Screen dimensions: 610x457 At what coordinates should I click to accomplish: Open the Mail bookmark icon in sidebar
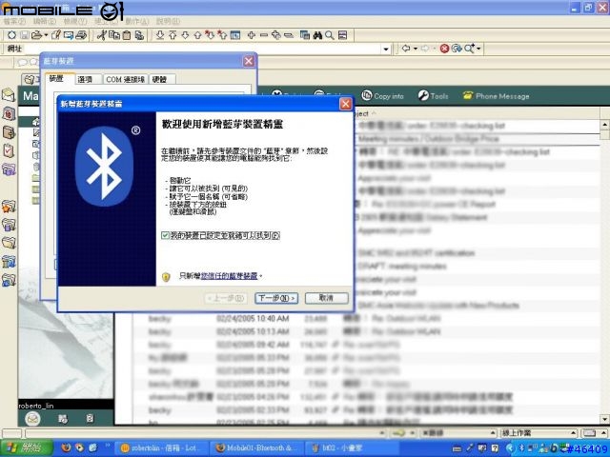click(9, 95)
